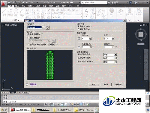Click the Help (帮助) button in dialog
The width and height of the screenshot is (150, 113).
[x=118, y=84]
